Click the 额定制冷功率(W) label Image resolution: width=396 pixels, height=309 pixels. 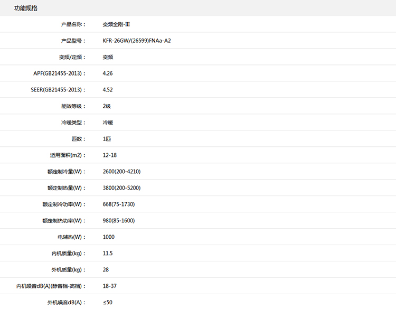tap(64, 204)
